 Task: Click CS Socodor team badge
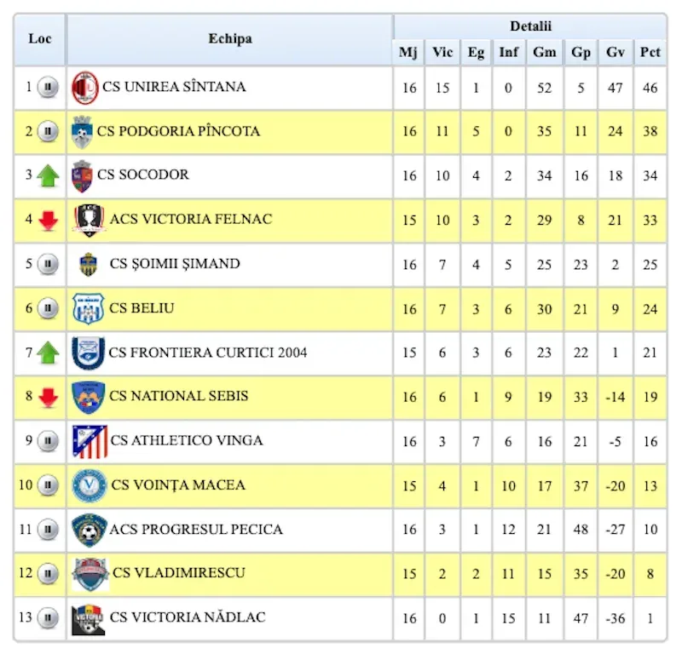(x=82, y=176)
